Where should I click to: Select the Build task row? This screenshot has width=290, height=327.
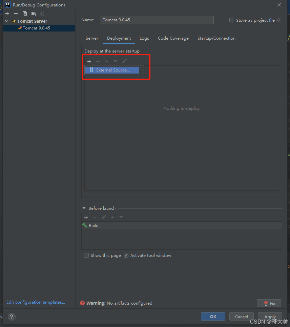tap(182, 225)
